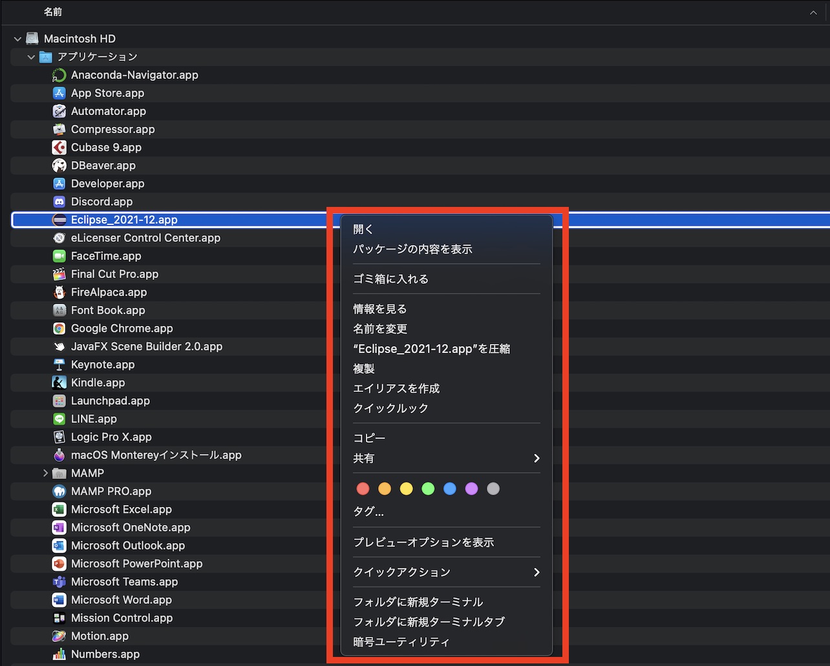Click the FireAlpaca.app icon

[x=59, y=292]
